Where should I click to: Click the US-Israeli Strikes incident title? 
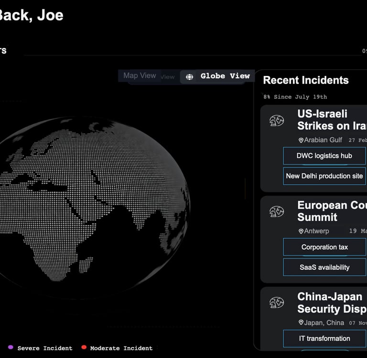tap(332, 120)
